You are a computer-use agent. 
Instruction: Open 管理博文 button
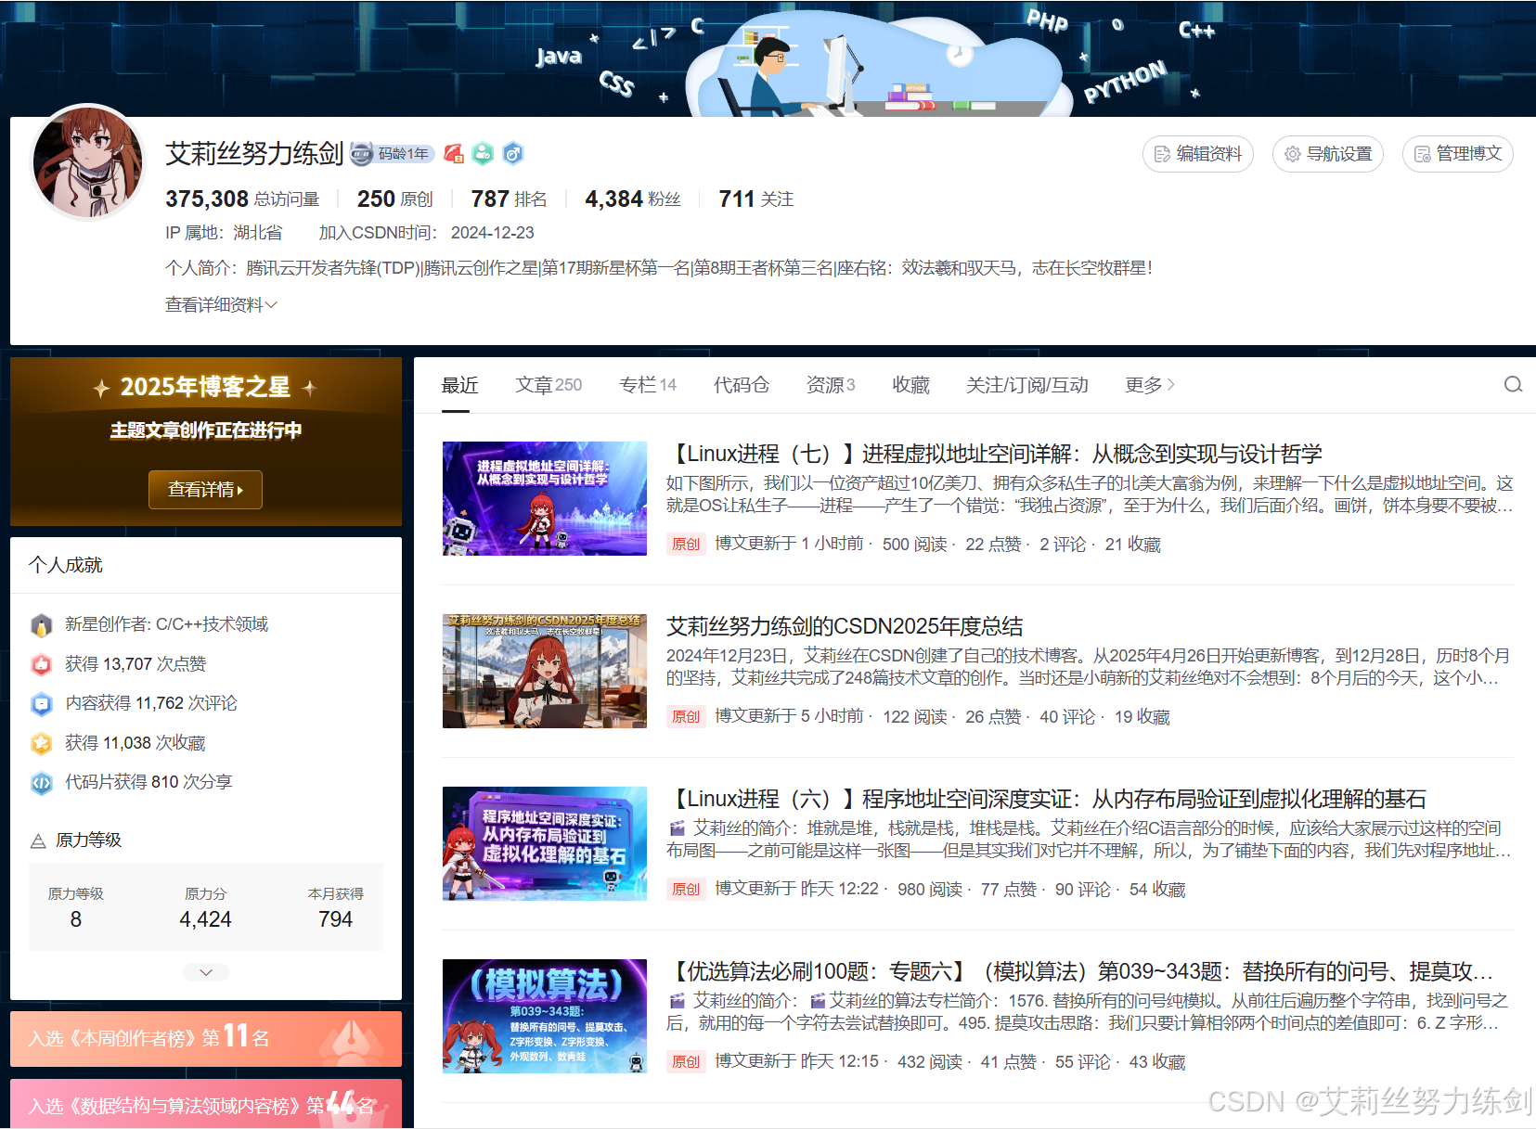[x=1458, y=154]
